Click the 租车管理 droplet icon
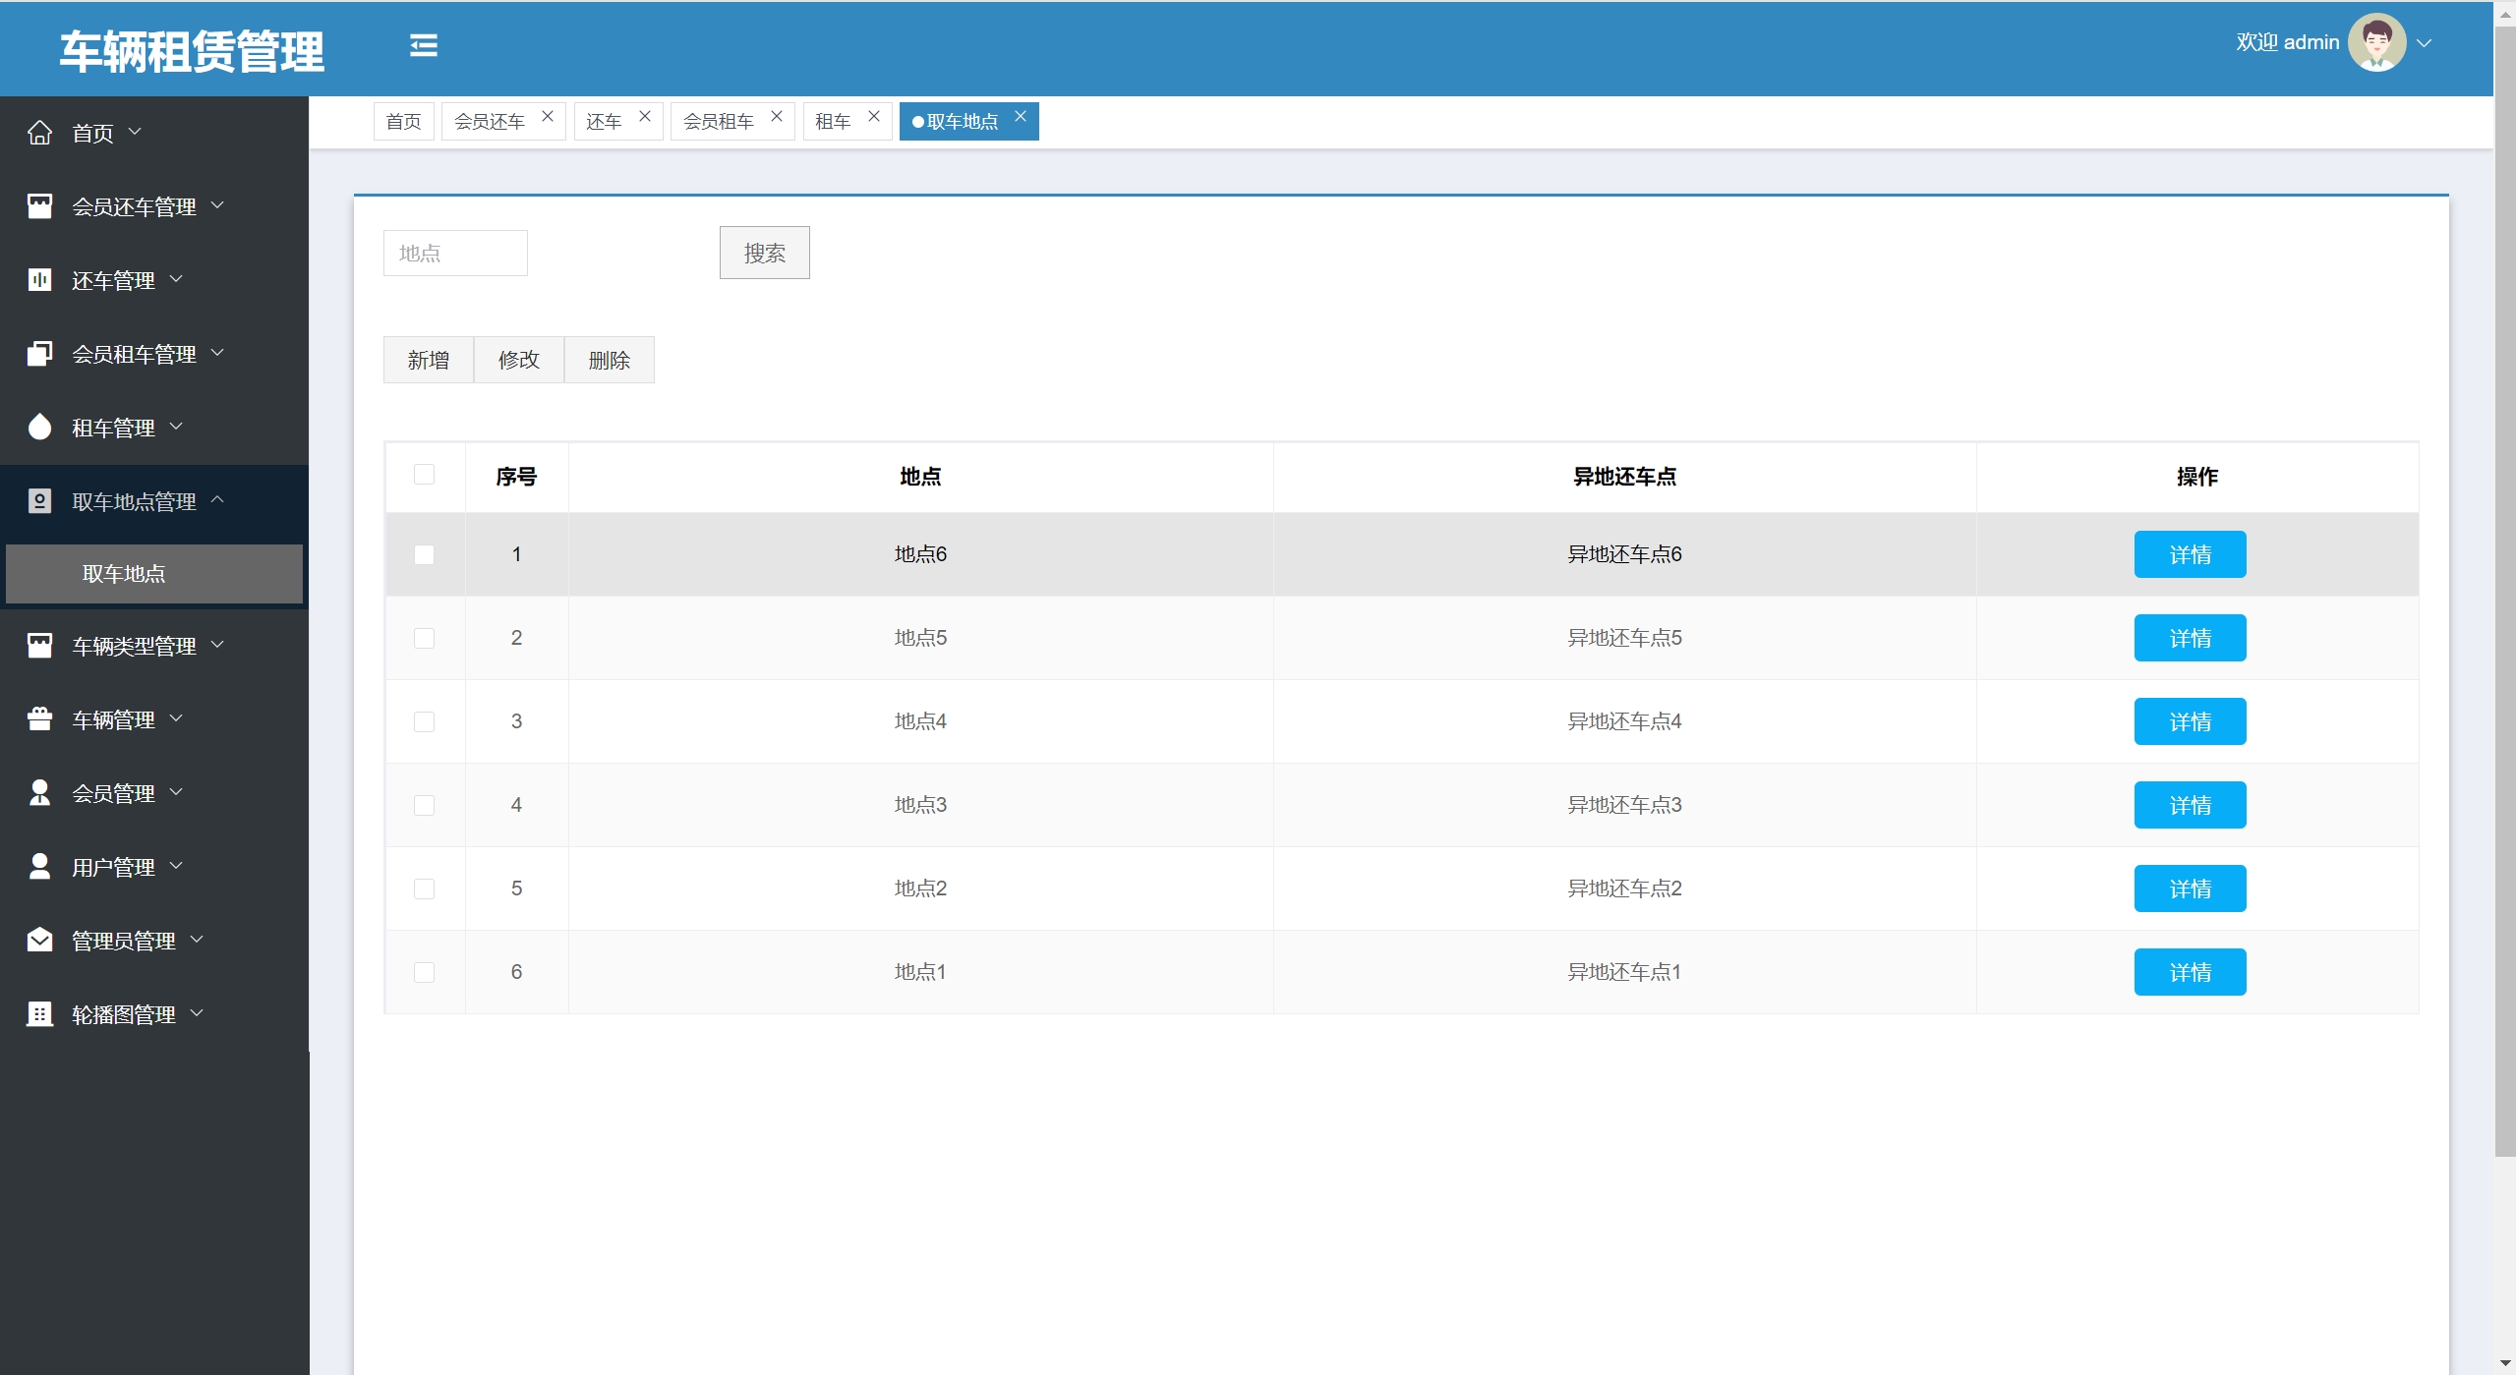The height and width of the screenshot is (1375, 2516). (39, 427)
